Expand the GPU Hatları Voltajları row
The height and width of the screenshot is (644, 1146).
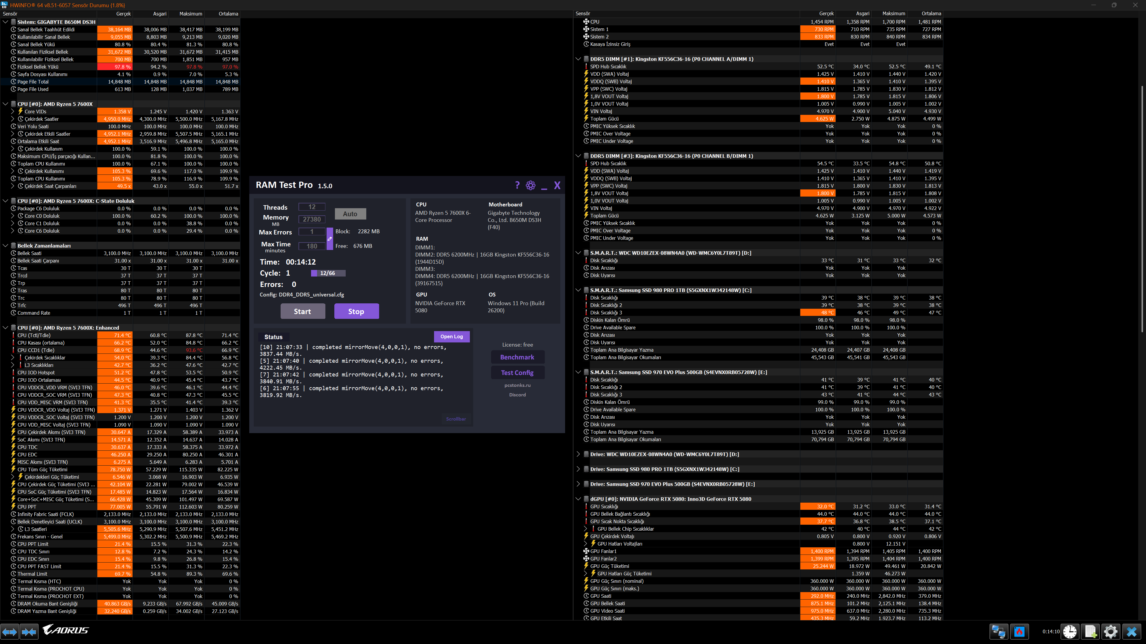tap(585, 543)
